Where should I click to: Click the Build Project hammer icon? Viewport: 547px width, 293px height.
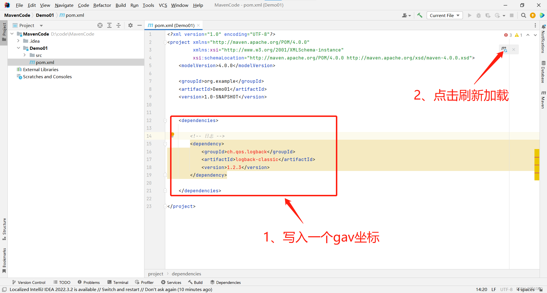pyautogui.click(x=420, y=15)
